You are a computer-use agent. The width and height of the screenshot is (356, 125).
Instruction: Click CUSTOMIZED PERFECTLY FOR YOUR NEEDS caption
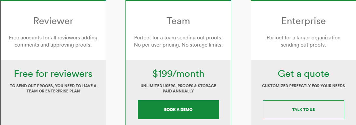[x=304, y=86]
